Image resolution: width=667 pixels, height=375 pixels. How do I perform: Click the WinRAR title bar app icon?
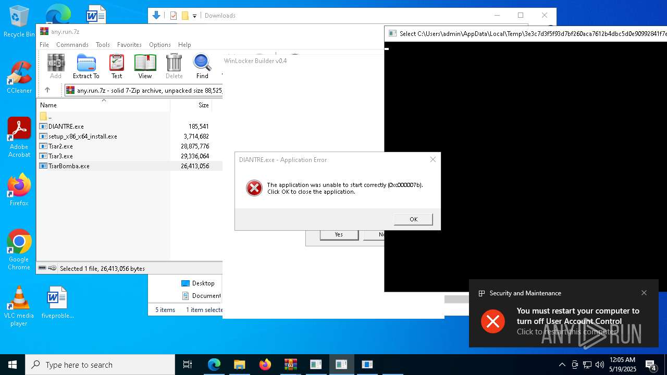[x=44, y=31]
